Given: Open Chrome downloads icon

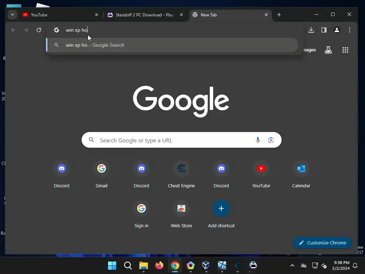Looking at the screenshot, I should 311,30.
